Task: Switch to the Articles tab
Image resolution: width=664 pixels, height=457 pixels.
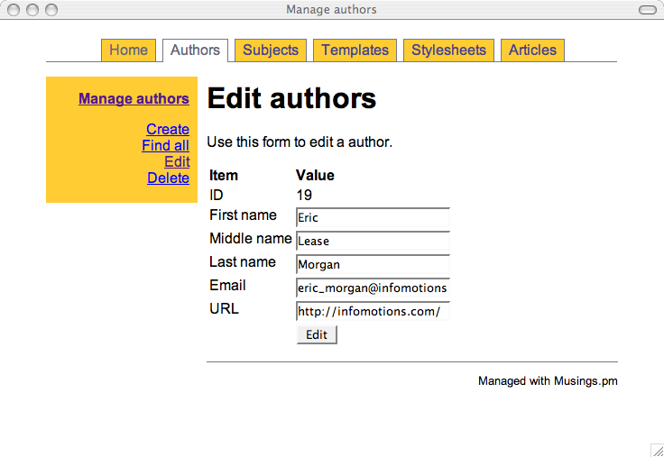Action: pyautogui.click(x=532, y=50)
